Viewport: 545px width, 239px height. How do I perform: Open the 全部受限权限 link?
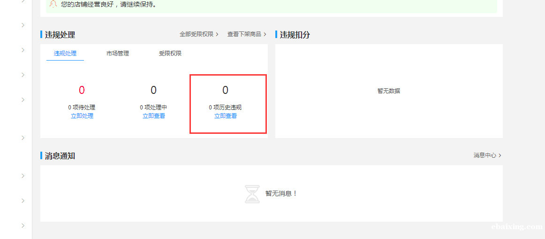click(196, 34)
